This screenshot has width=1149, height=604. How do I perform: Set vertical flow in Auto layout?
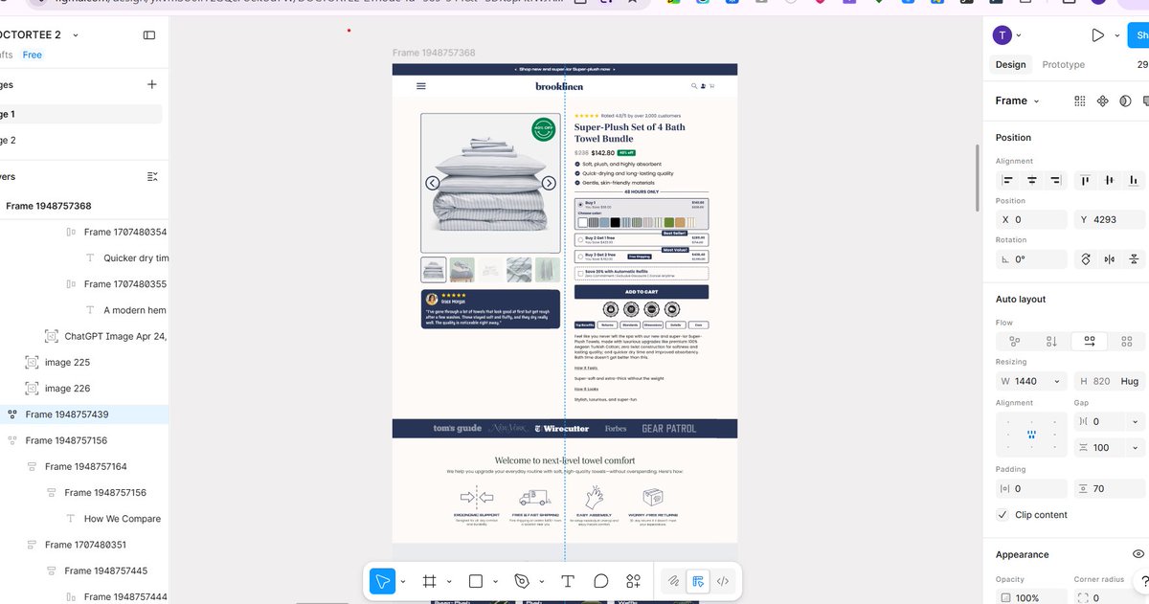[1051, 341]
